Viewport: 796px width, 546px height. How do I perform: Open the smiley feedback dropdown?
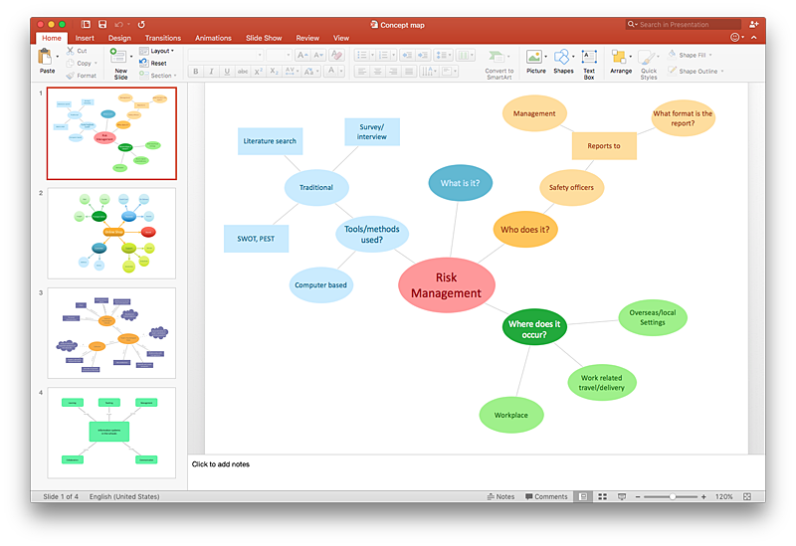click(737, 37)
